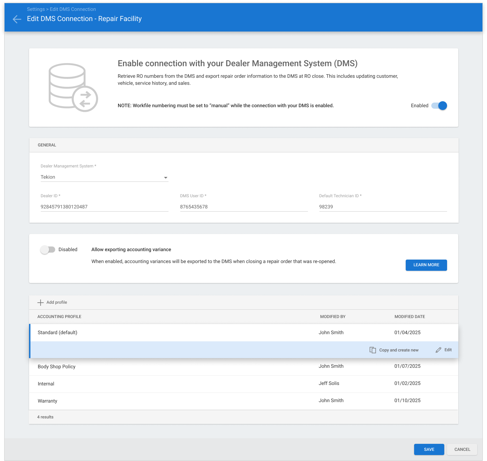Turn off the DMS connection Enabled switch
Viewport: 487px width, 461px height.
tap(439, 105)
